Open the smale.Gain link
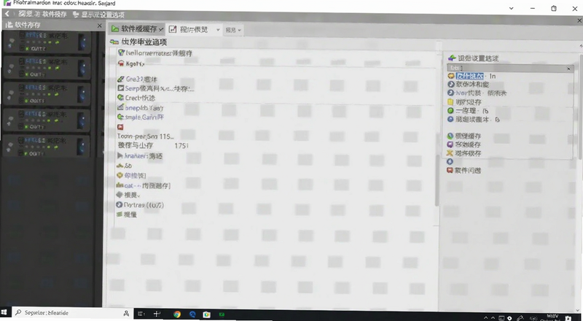The width and height of the screenshot is (583, 321). click(144, 117)
